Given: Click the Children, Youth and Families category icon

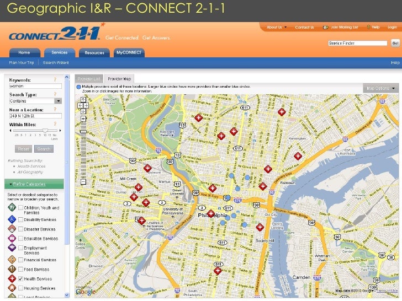Looking at the screenshot, I should click(12, 207).
